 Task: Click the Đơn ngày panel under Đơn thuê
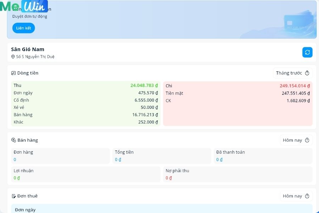click(162, 209)
